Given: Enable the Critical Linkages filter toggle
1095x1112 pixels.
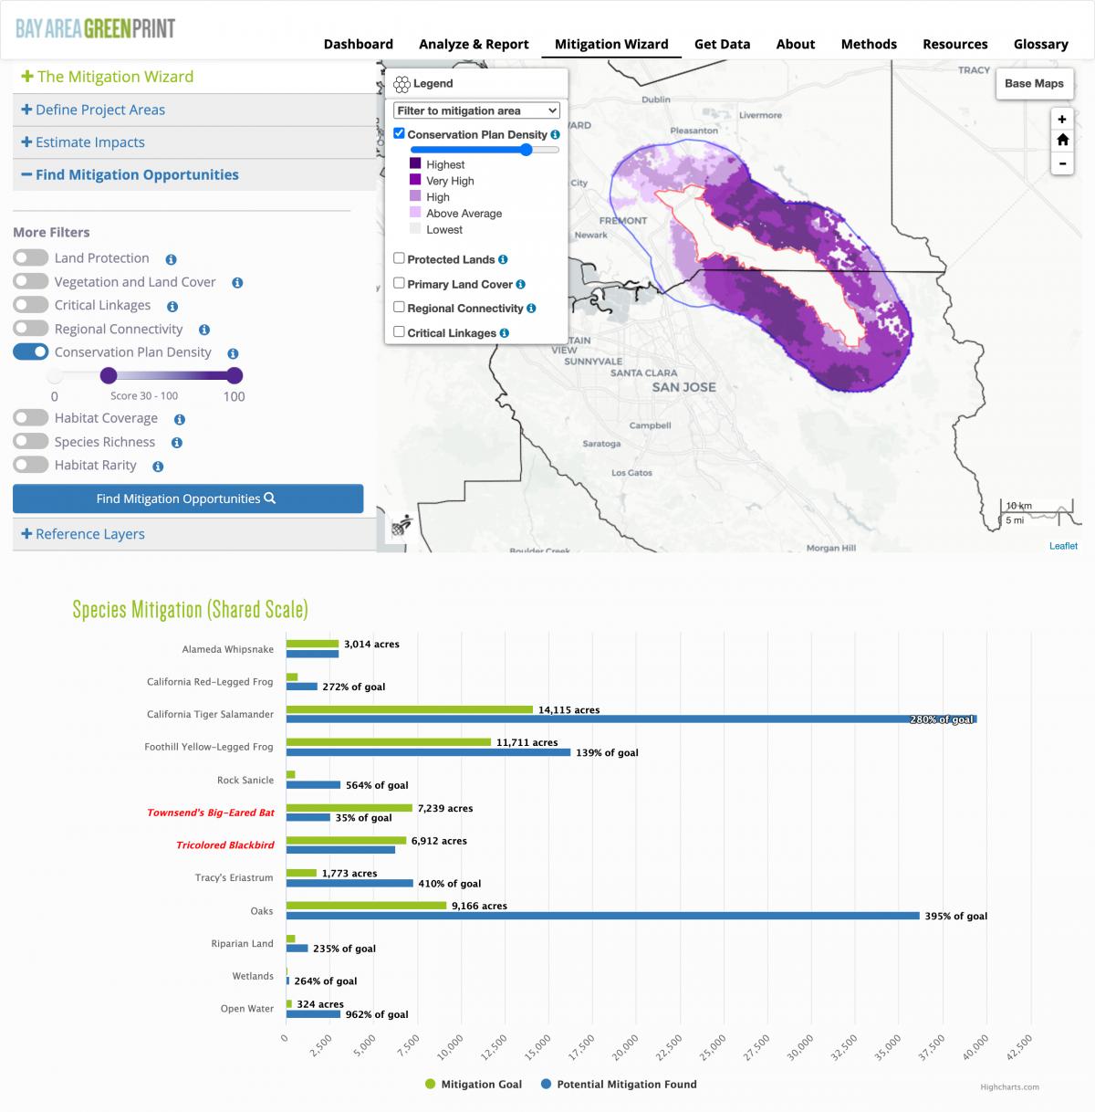Looking at the screenshot, I should point(31,305).
